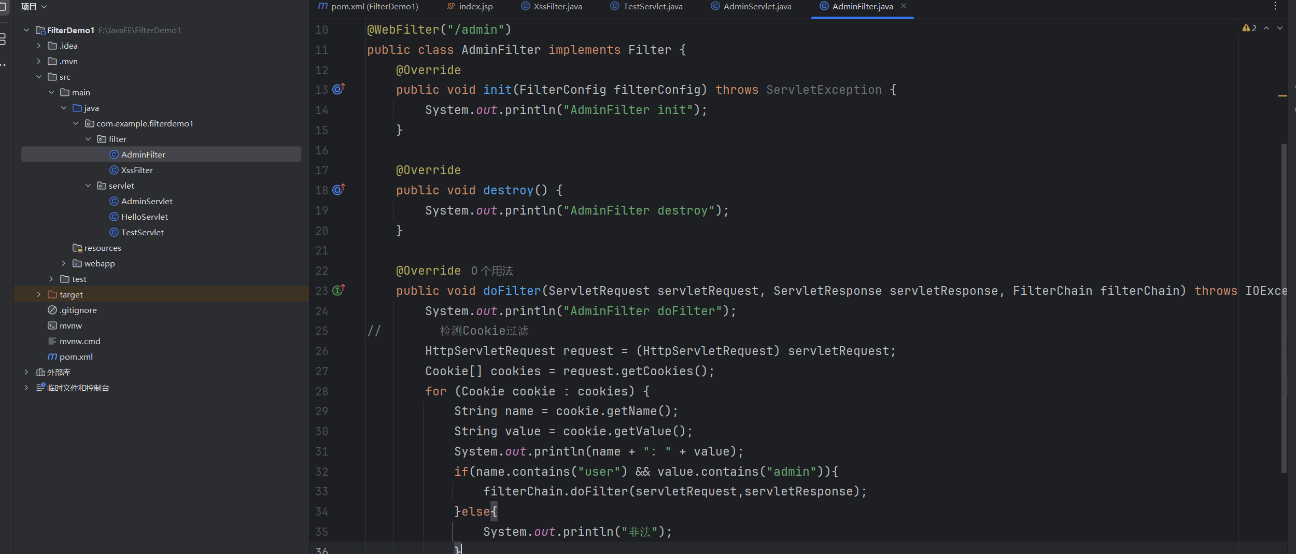The image size is (1296, 554).
Task: Click the doFilter method name on line 23
Action: pyautogui.click(x=512, y=291)
